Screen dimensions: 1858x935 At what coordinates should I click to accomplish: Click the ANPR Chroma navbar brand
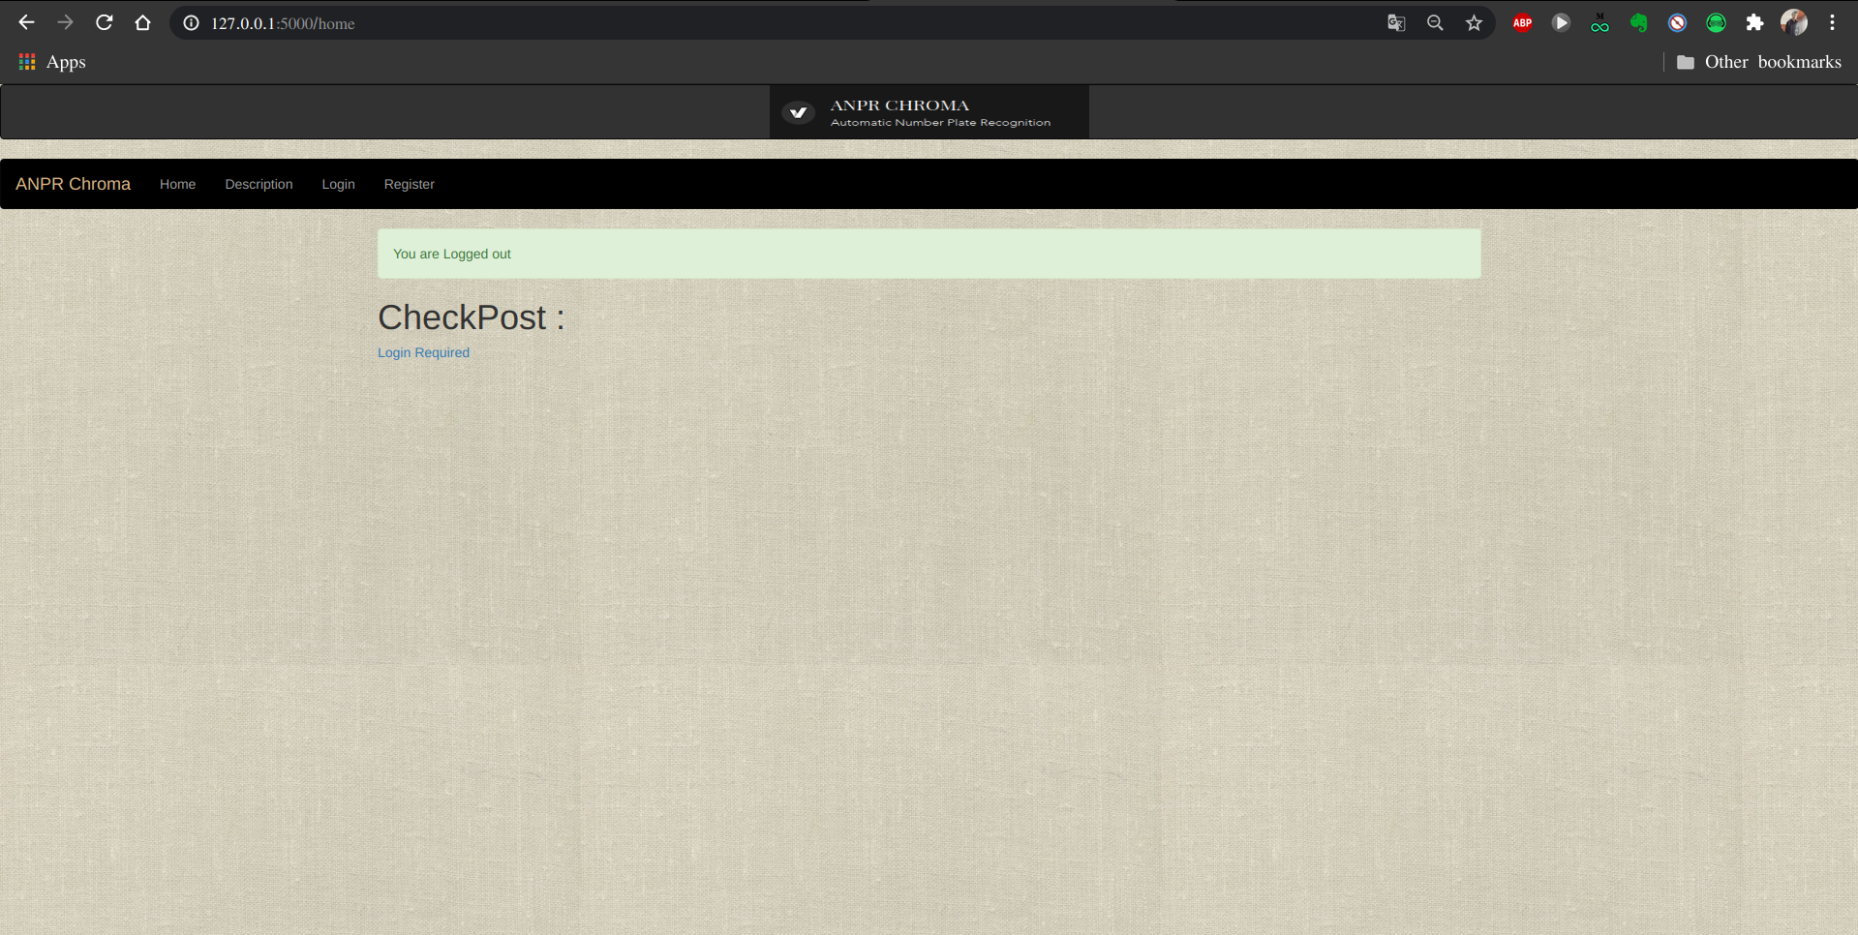pyautogui.click(x=73, y=184)
